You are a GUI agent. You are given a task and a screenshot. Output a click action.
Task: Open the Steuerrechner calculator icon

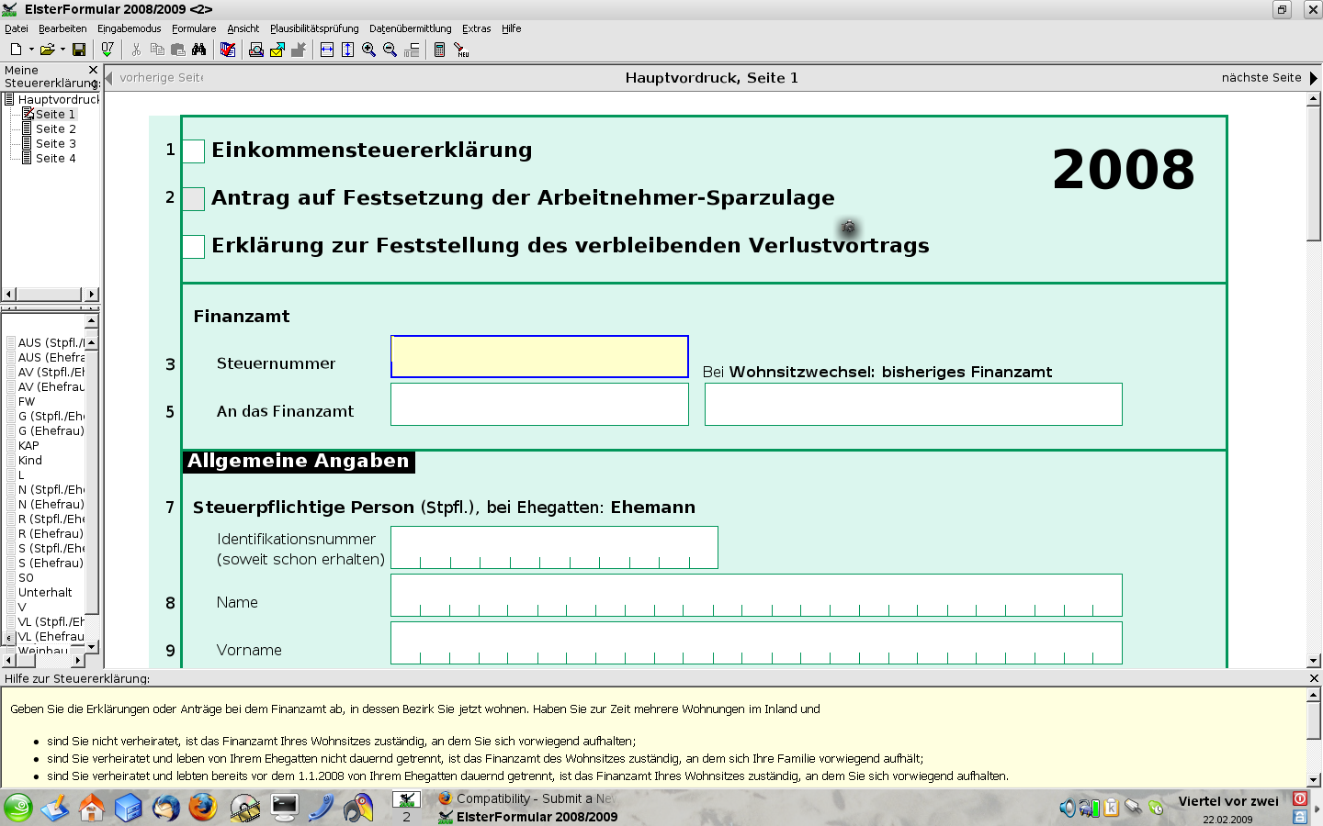coord(440,50)
